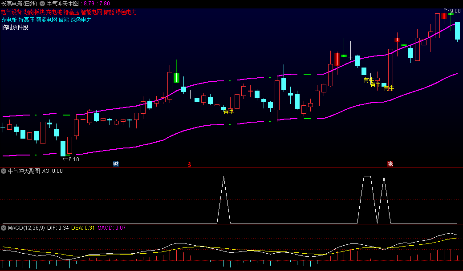Viewport: 463px width, 271px height.
Task: Expand the MACD(12,26,9) indicator menu arrow
Action: pyautogui.click(x=4, y=228)
